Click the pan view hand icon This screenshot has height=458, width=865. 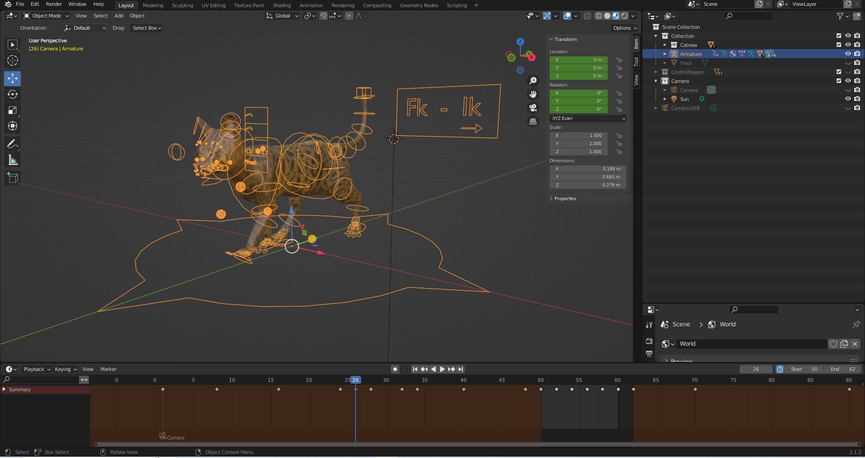pos(533,94)
